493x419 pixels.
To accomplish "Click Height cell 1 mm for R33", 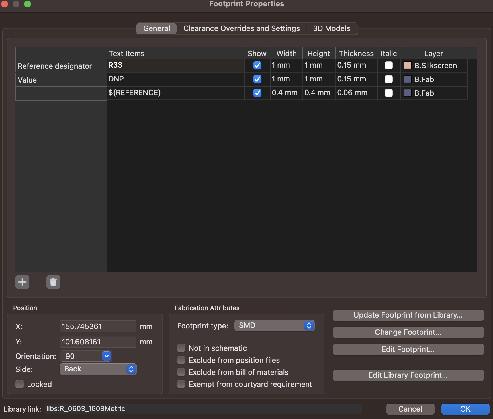I will click(319, 66).
